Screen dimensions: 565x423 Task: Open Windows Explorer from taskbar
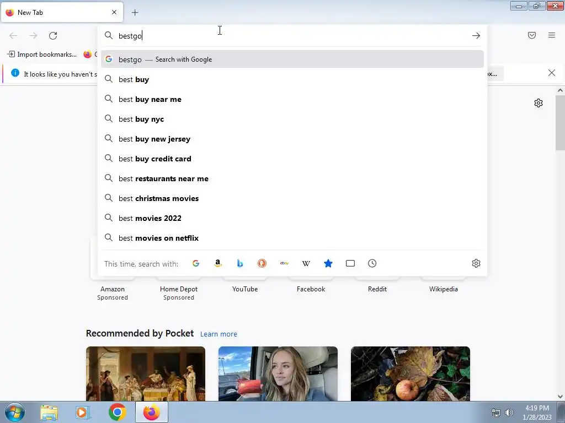49,412
